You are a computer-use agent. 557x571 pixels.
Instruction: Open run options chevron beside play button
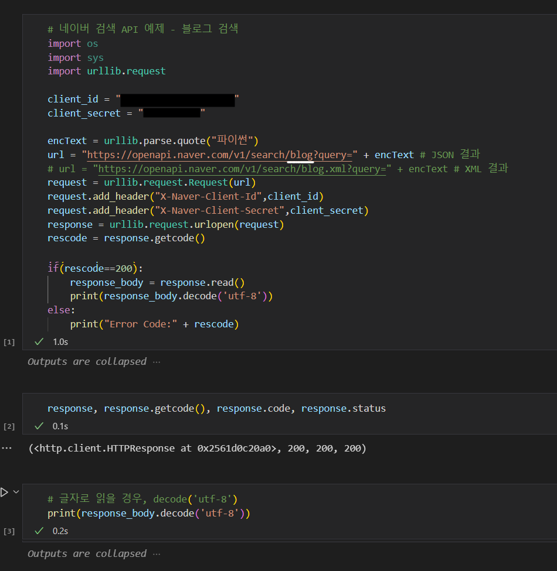(x=16, y=492)
